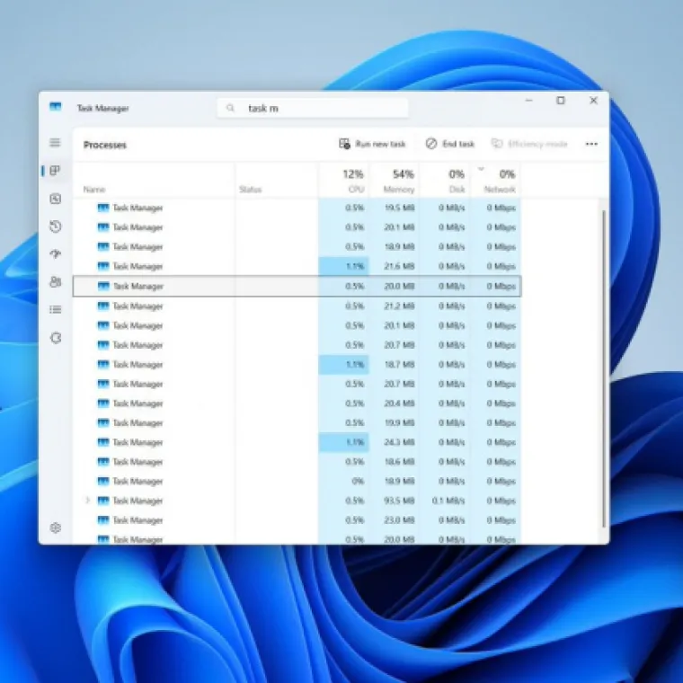Go to the Startup apps sidebar icon
Viewport: 683px width, 683px height.
coord(55,254)
